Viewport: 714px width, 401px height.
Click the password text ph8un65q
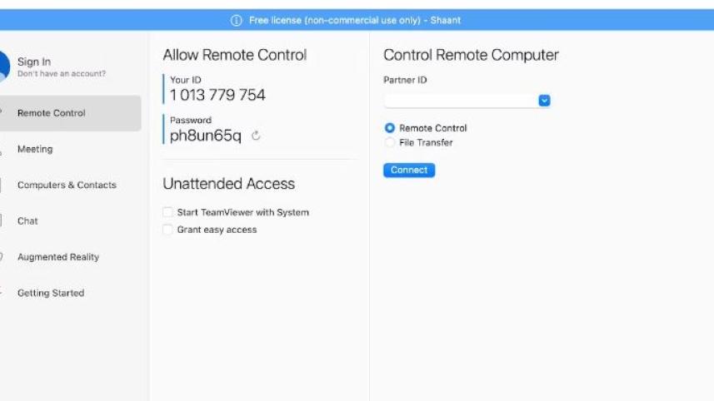(x=205, y=136)
